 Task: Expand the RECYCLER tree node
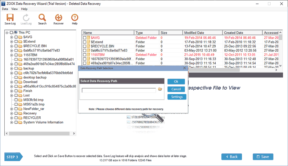coord(12,118)
